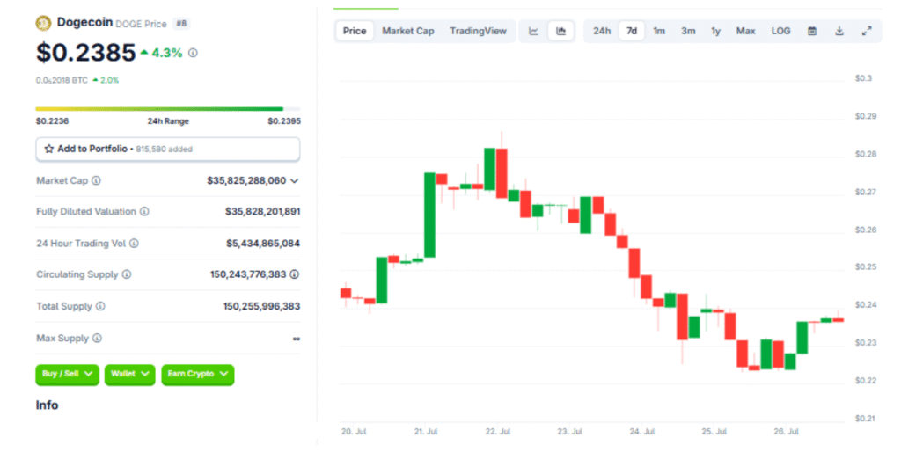Screen dimensions: 901x467
Task: Click the star icon in Add to Portfolio
Action: tap(49, 150)
